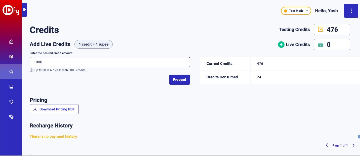Image resolution: width=360 pixels, height=156 pixels.
Task: Go to next page of recharge history
Action: coord(353,145)
